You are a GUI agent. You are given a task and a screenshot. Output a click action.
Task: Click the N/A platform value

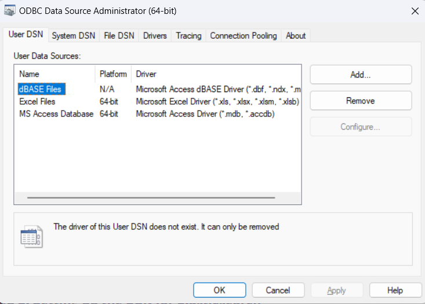pyautogui.click(x=107, y=89)
